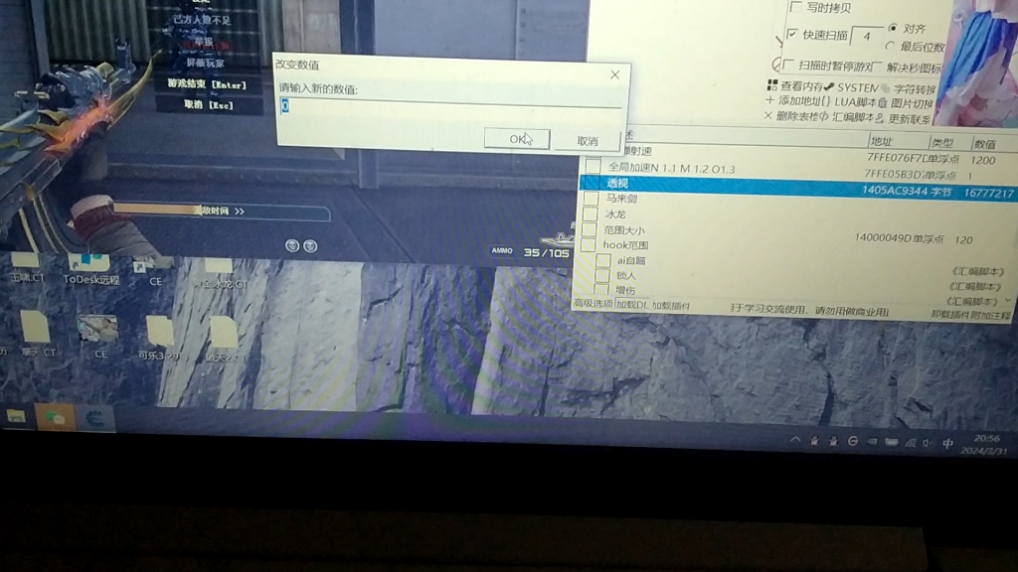Activate the 增伤 script checkbox
Screen dimensions: 1018x572
tap(601, 289)
